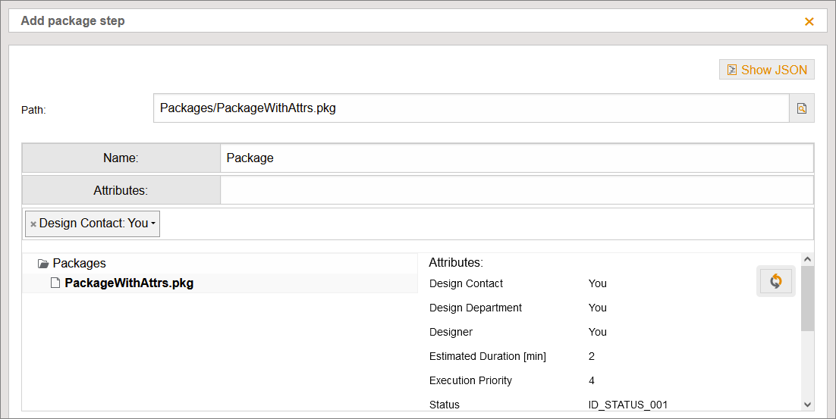Select PackageWithAttrs.pkg file
This screenshot has width=836, height=419.
128,283
